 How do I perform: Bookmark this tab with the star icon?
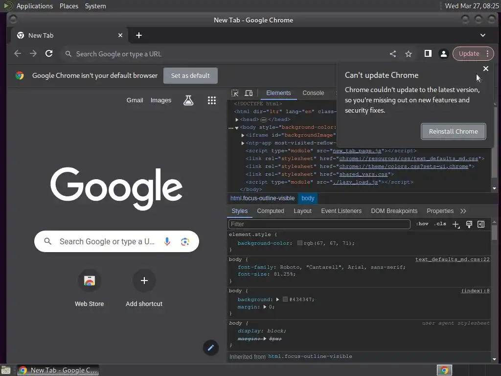[409, 54]
